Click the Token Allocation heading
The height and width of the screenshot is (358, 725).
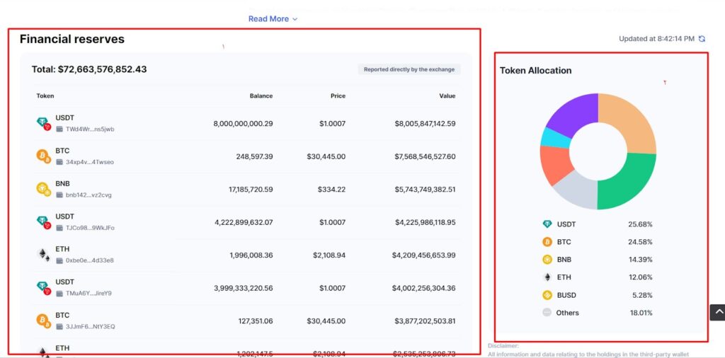535,70
